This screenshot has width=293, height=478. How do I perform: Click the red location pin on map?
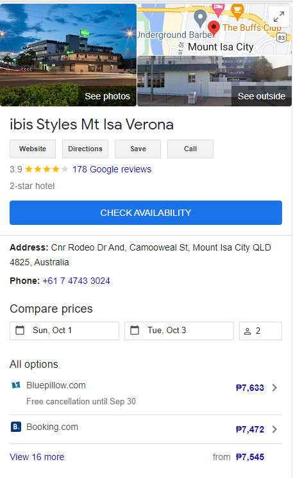[x=213, y=28]
